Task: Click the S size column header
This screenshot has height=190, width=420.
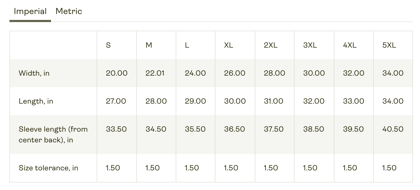Action: pyautogui.click(x=108, y=45)
